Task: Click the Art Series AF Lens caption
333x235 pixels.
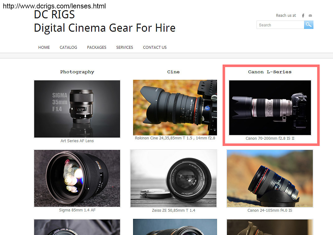Action: (x=77, y=141)
